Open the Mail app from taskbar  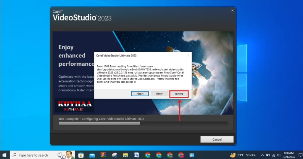tap(92, 155)
